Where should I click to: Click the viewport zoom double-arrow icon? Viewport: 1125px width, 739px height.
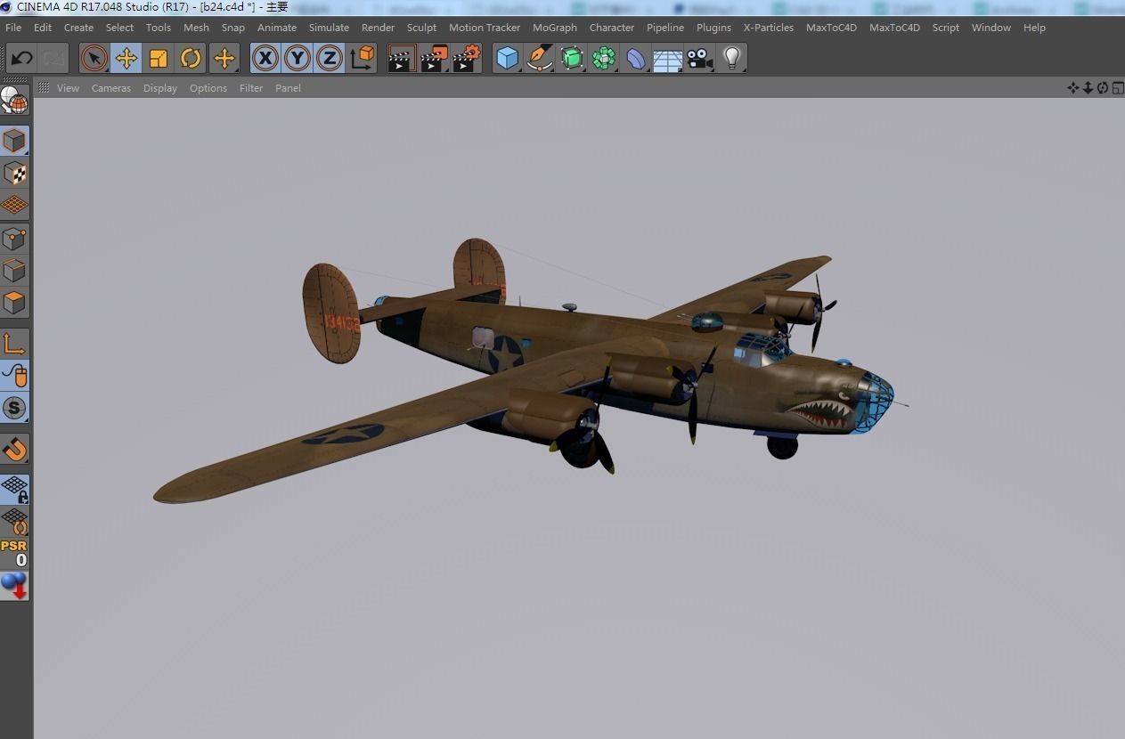pos(1088,87)
